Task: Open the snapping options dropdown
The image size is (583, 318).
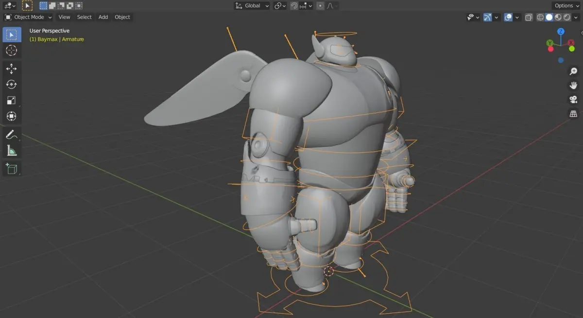Action: (x=306, y=6)
